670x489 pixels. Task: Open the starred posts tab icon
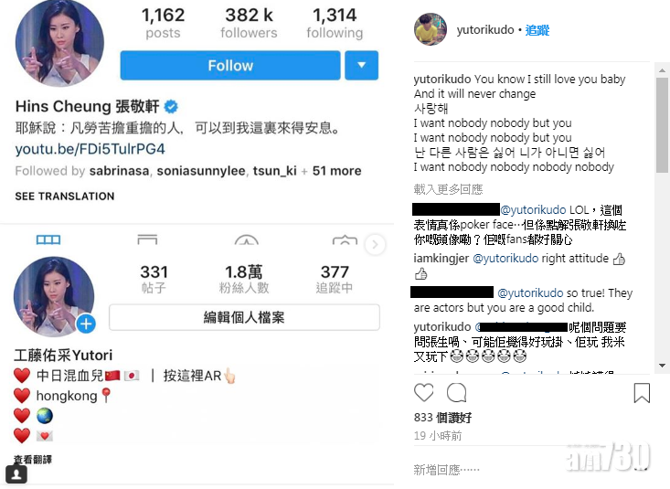247,239
